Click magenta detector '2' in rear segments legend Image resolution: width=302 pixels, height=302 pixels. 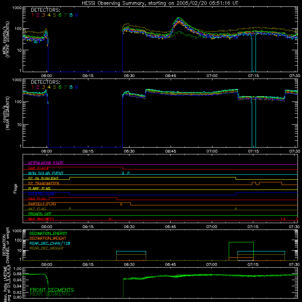coord(38,87)
